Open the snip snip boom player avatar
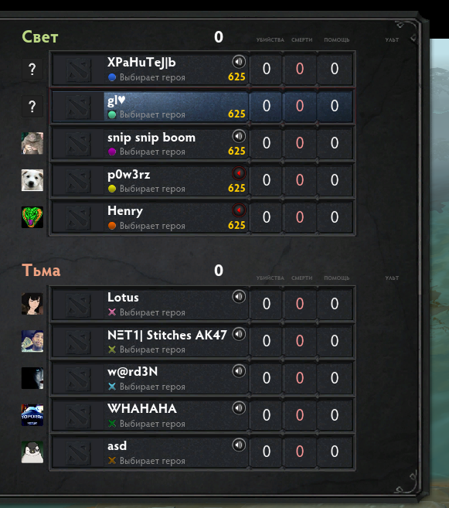Image resolution: width=449 pixels, height=508 pixels. click(x=32, y=143)
